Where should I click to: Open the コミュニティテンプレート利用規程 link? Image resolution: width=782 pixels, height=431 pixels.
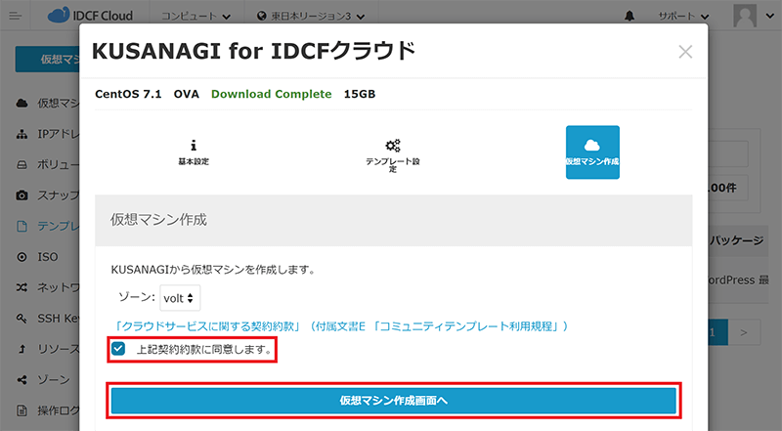tap(470, 325)
